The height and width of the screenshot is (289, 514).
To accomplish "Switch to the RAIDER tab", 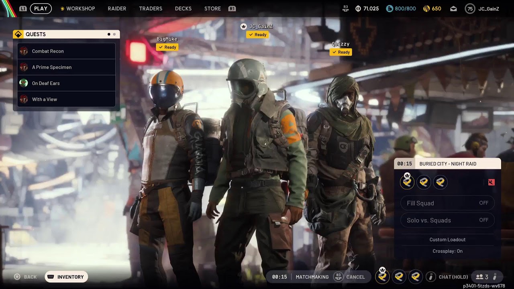I will [x=117, y=8].
